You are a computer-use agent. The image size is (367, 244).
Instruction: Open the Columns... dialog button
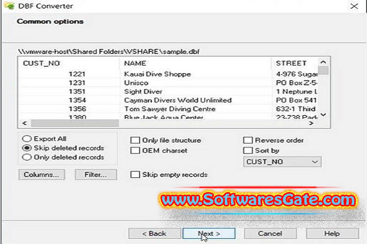tap(42, 175)
